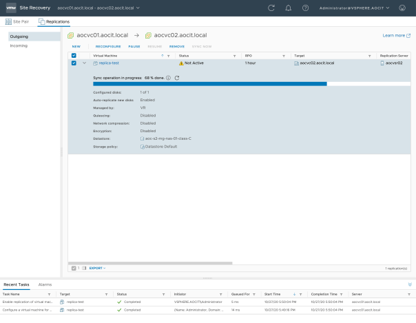Switch to the Site Pair tab
Viewport: 416px width, 323px height.
17,21
